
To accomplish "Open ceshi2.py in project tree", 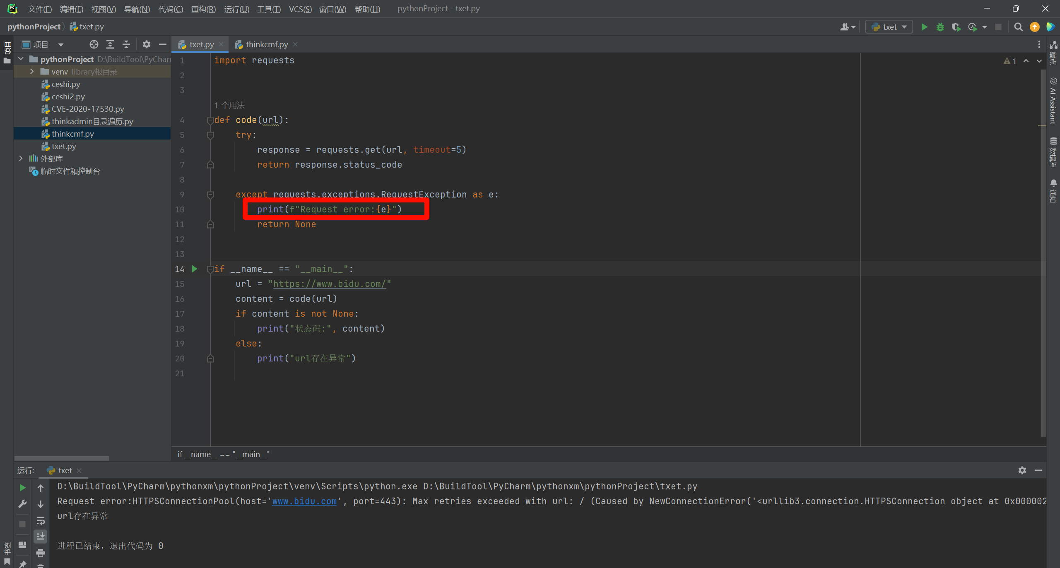I will [x=68, y=96].
